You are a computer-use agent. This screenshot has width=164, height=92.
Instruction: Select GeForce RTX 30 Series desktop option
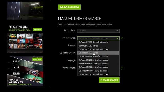(98, 46)
